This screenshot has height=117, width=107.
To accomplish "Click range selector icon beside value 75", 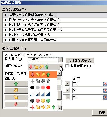I will [105, 84].
